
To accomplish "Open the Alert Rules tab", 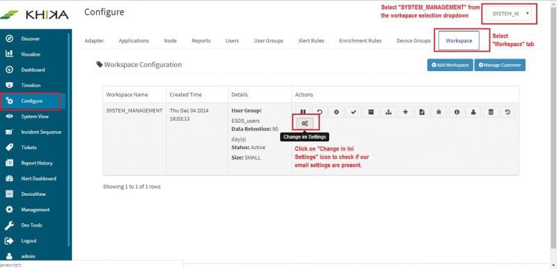I will tap(311, 40).
